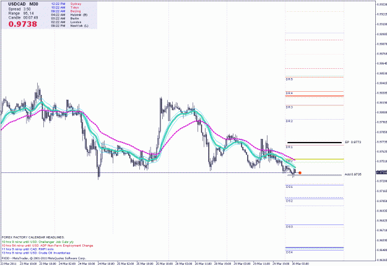387x266 pixels.
Task: Select the Sydney 12:22 PM clock row
Action: click(66, 4)
